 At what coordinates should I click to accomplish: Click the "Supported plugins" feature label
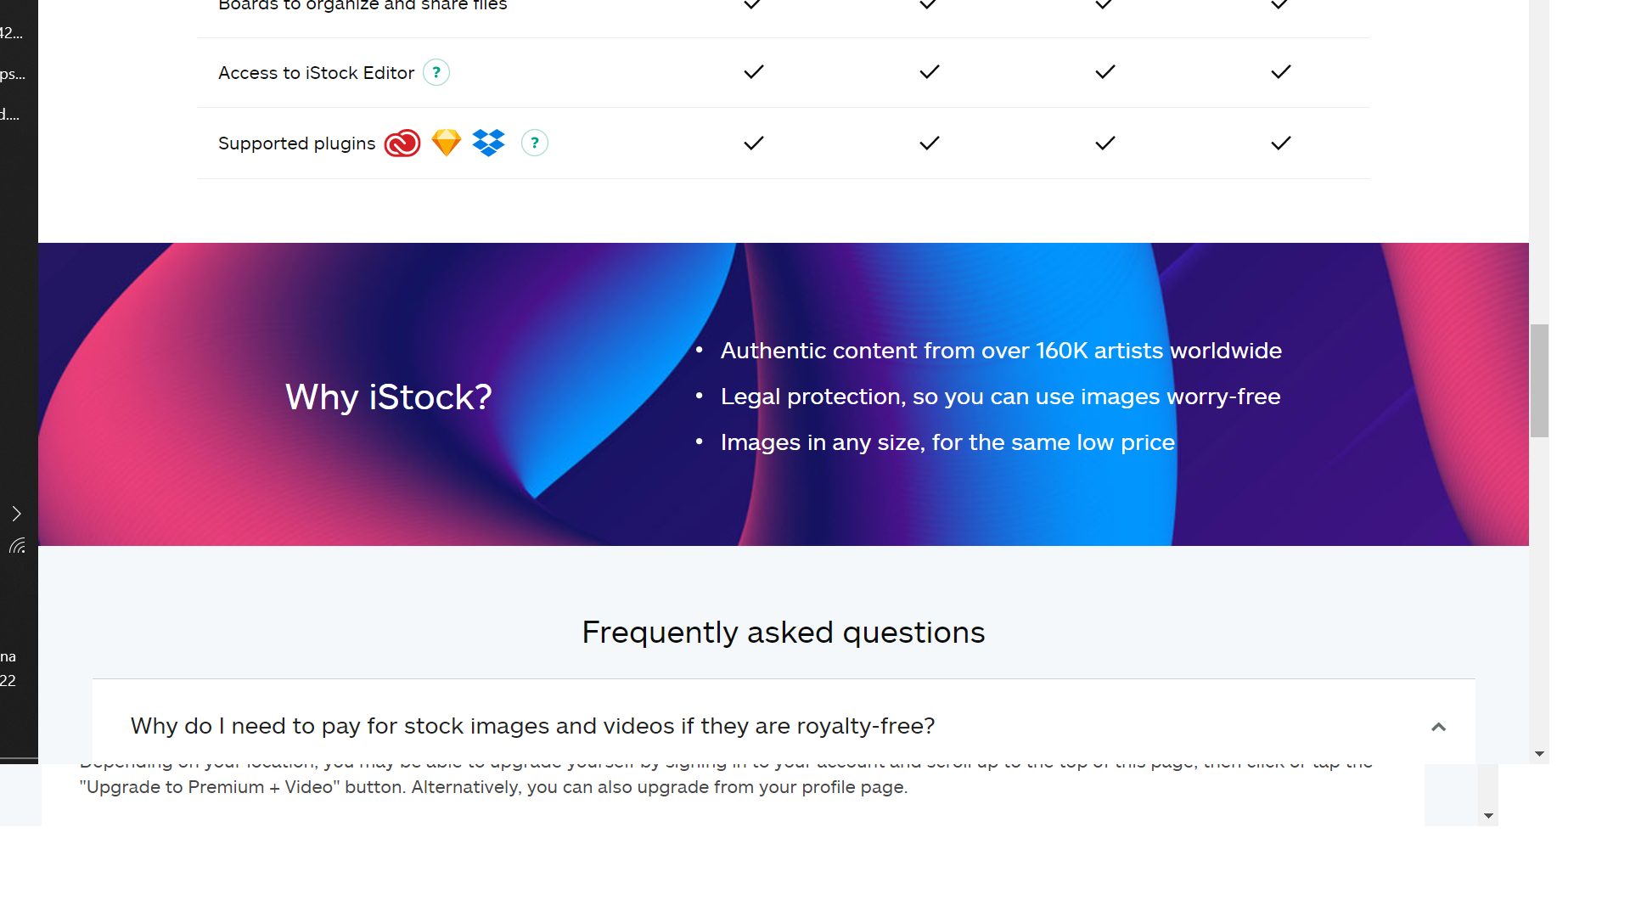pyautogui.click(x=296, y=143)
